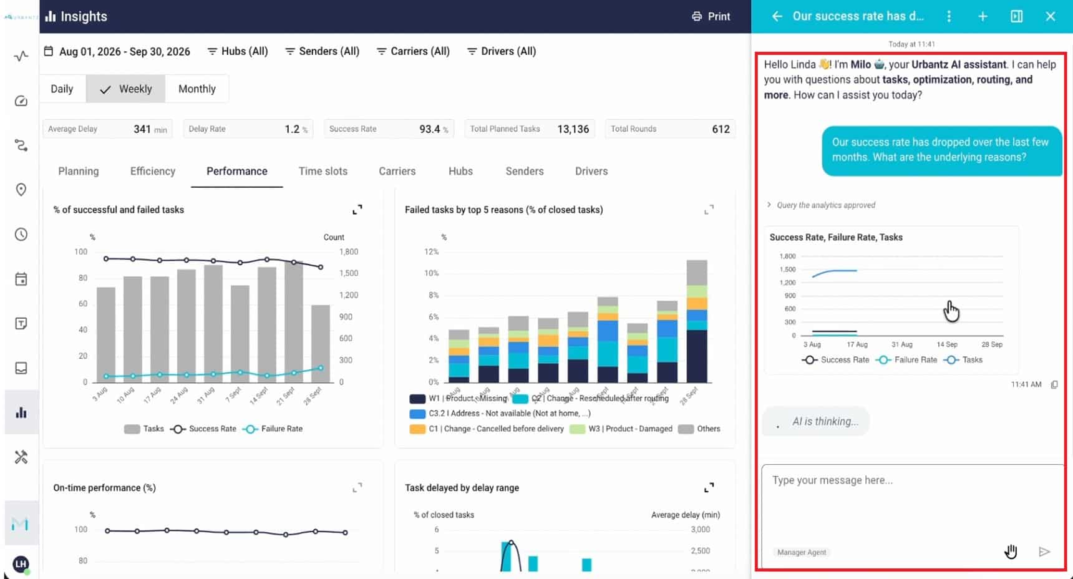The width and height of the screenshot is (1073, 579).
Task: Expand the Task delayed by delay range chart
Action: pos(709,487)
